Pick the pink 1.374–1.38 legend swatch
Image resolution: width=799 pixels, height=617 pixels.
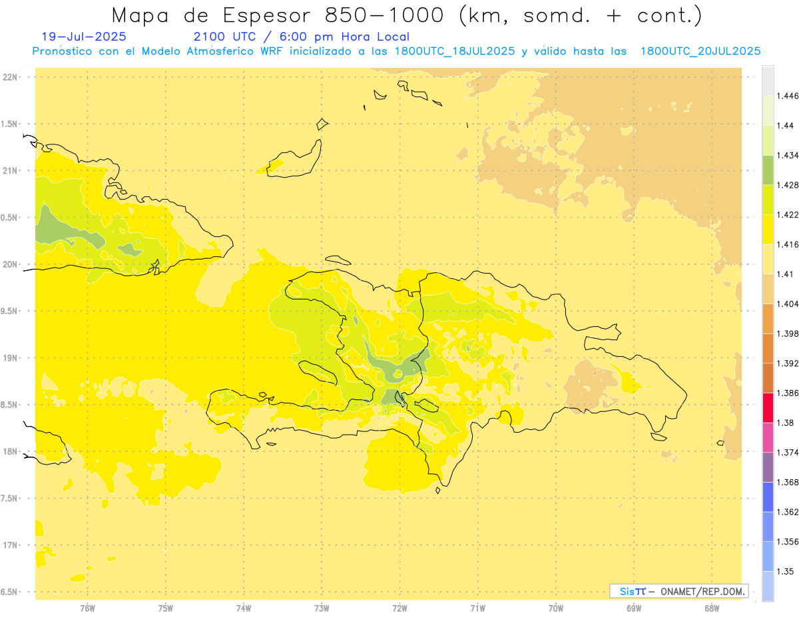768,437
